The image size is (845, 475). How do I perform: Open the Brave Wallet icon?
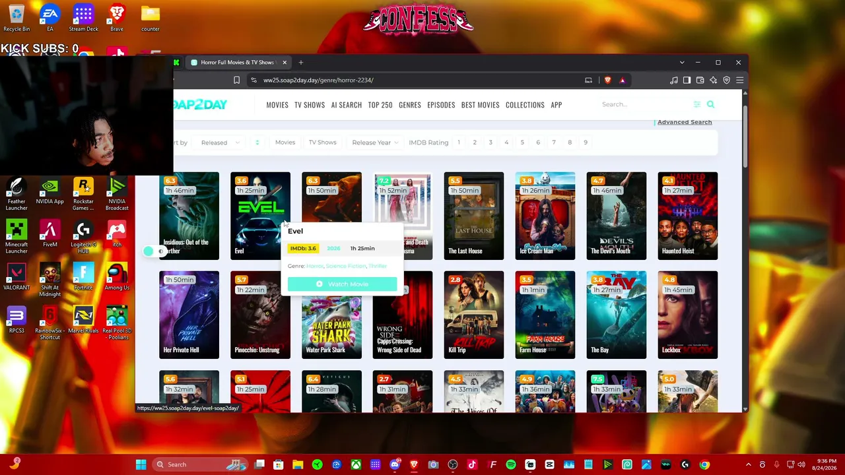point(700,80)
